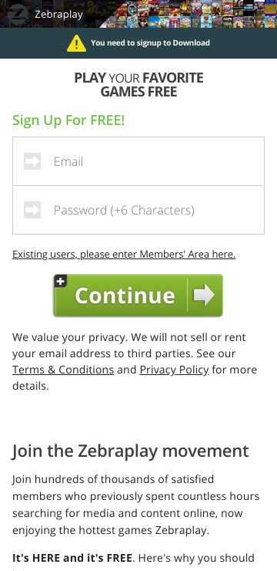Open the Privacy Policy link
The height and width of the screenshot is (571, 277).
tap(174, 370)
